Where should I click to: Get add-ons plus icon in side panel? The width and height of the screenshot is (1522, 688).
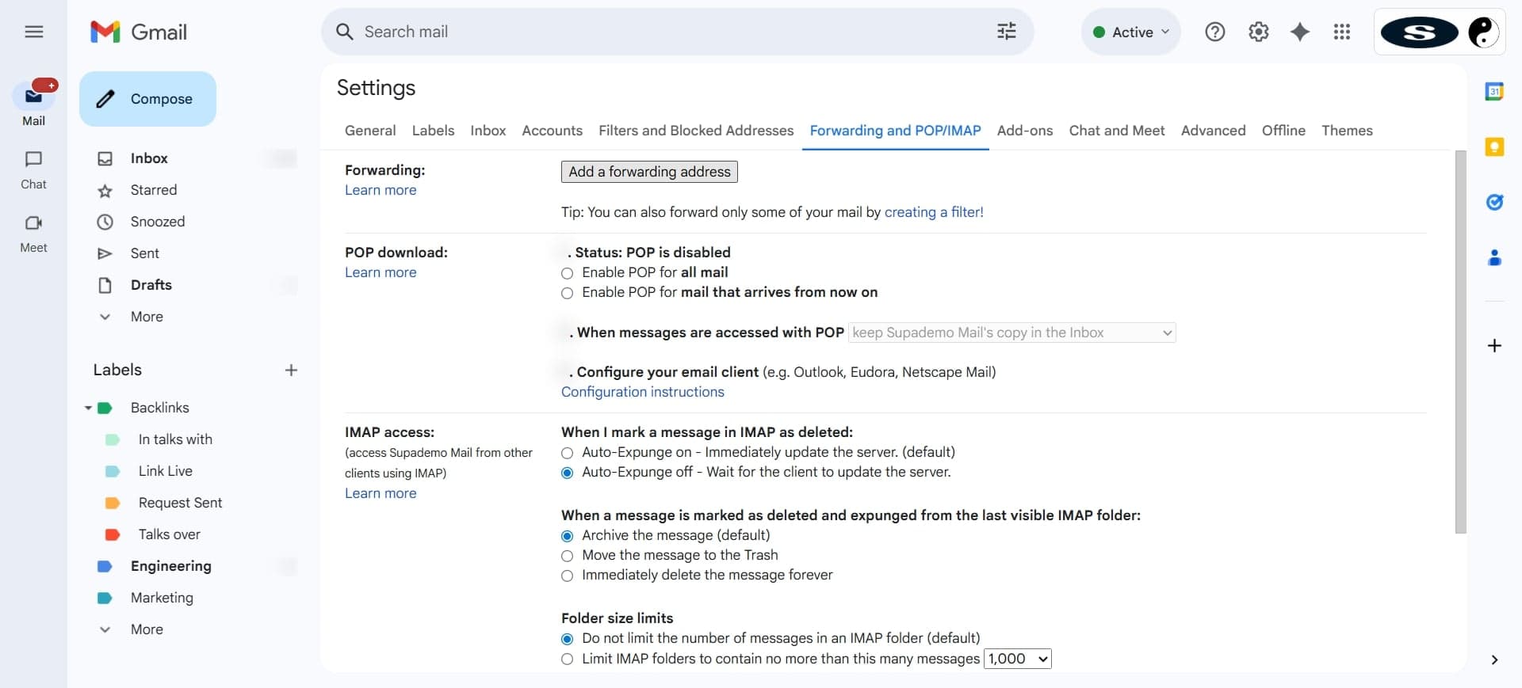coord(1494,345)
